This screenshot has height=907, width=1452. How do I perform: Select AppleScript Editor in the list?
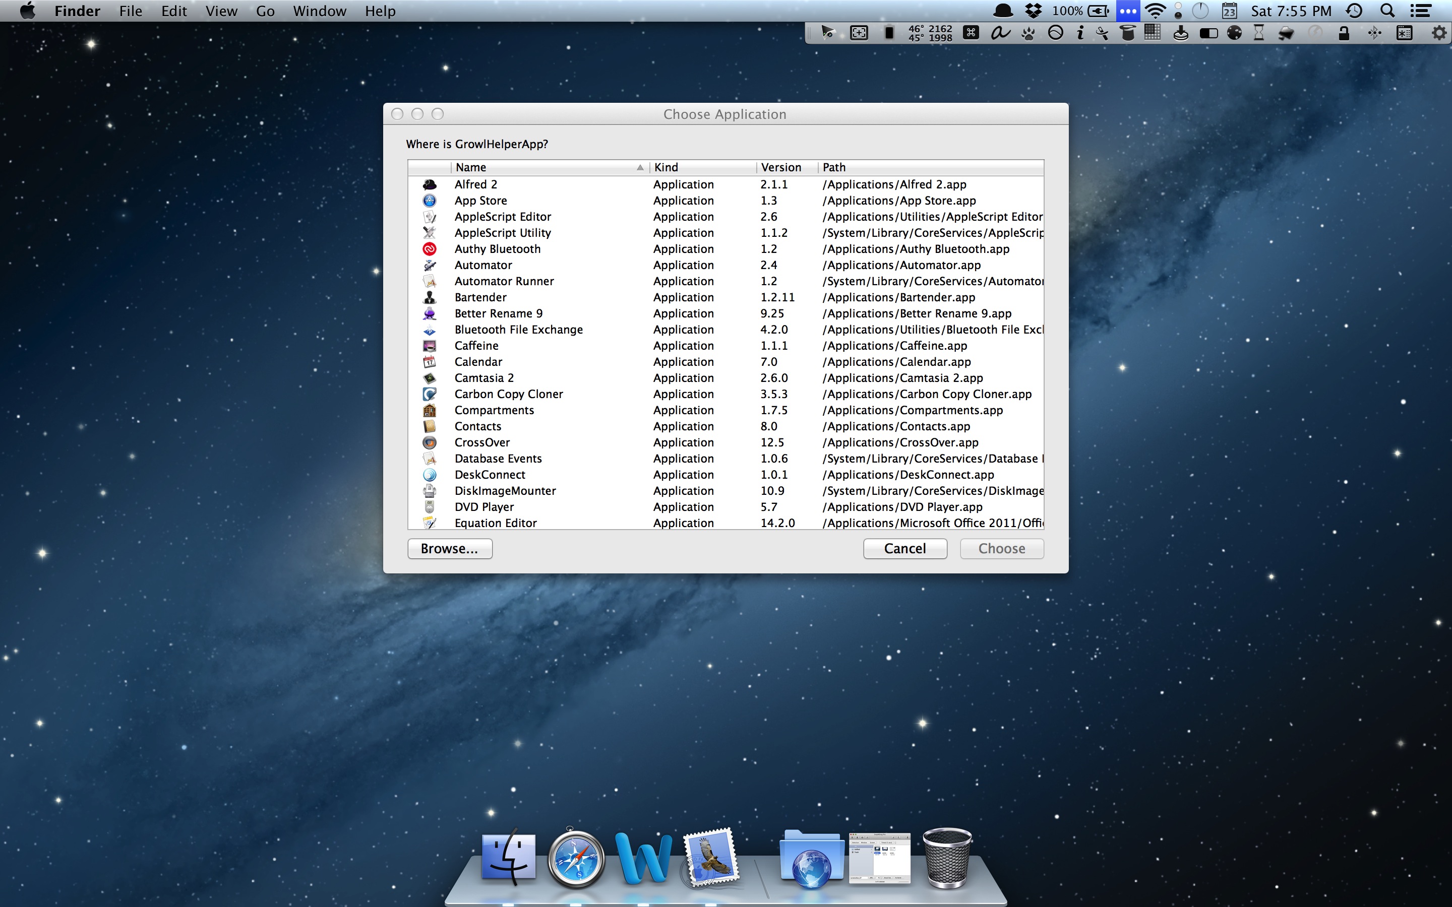coord(726,217)
